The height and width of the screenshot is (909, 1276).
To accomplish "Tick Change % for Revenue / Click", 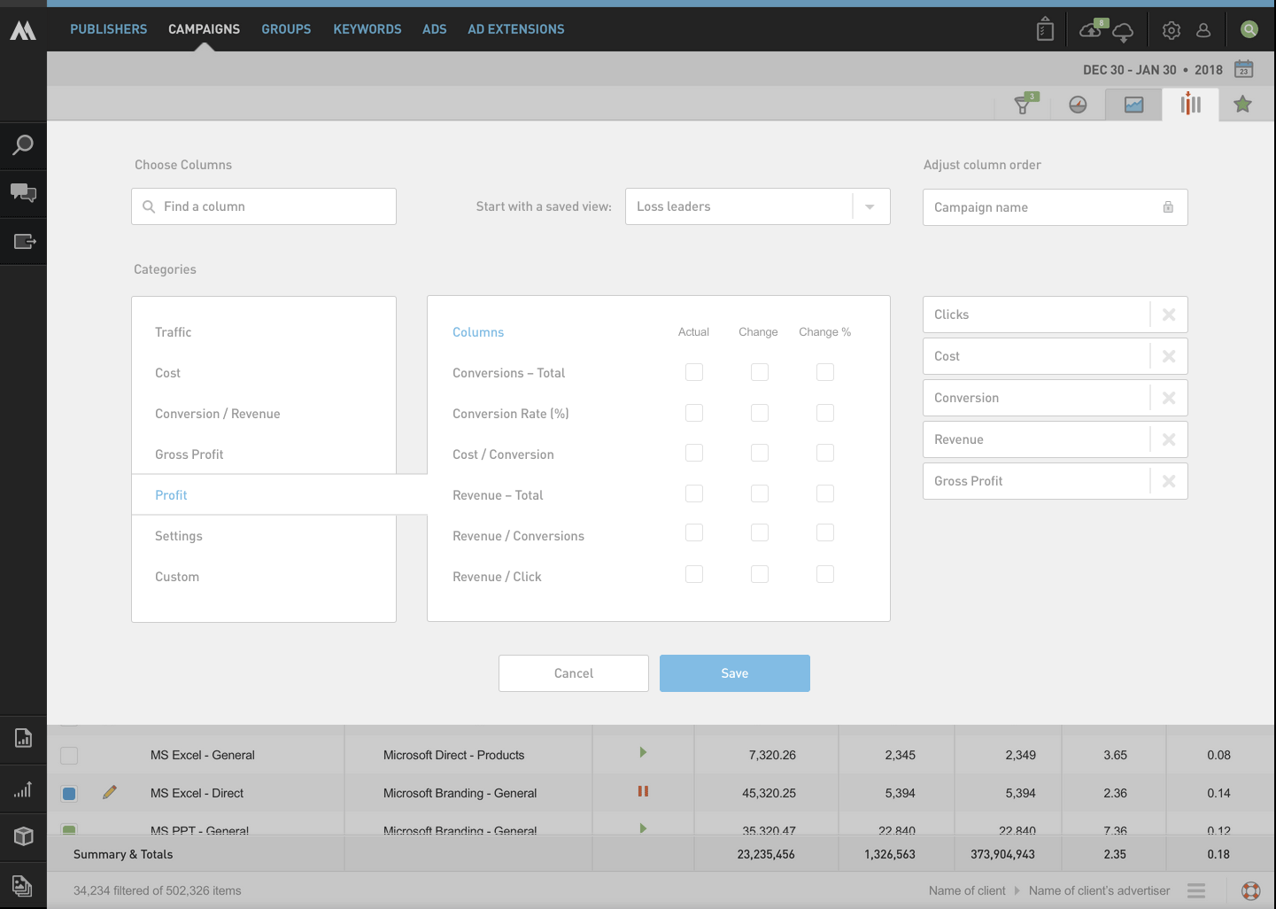I will tap(825, 575).
